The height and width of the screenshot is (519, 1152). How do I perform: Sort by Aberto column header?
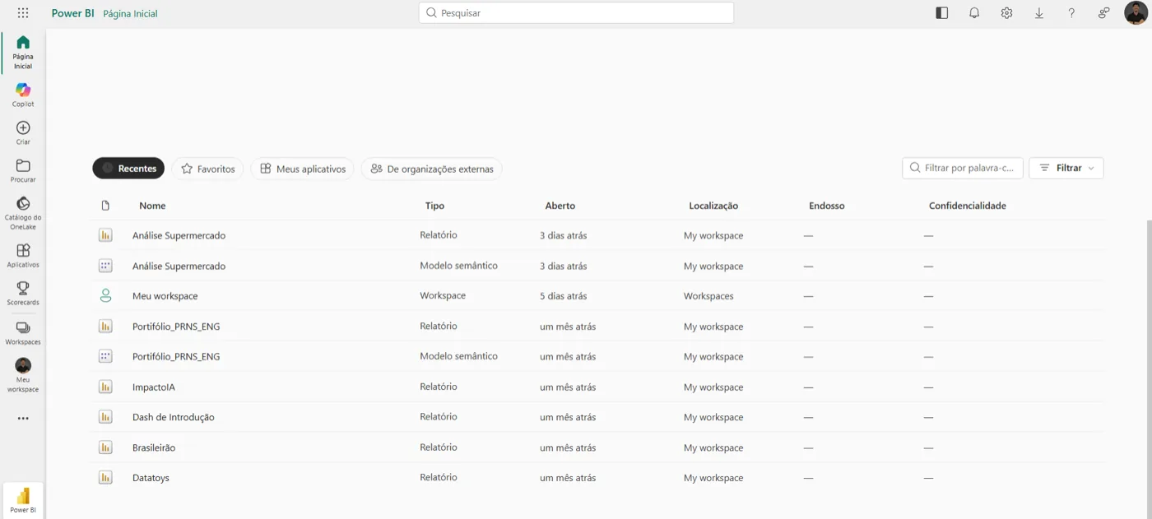tap(560, 206)
